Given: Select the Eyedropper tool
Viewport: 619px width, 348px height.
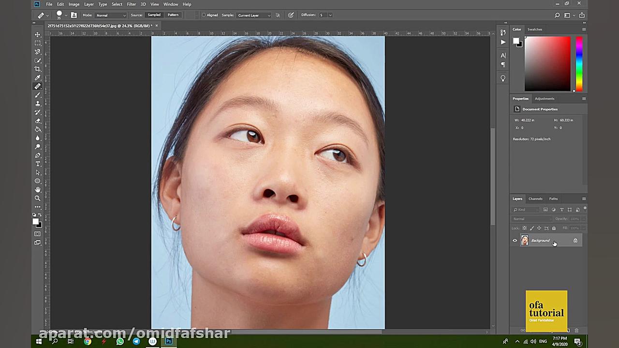Looking at the screenshot, I should 38,78.
